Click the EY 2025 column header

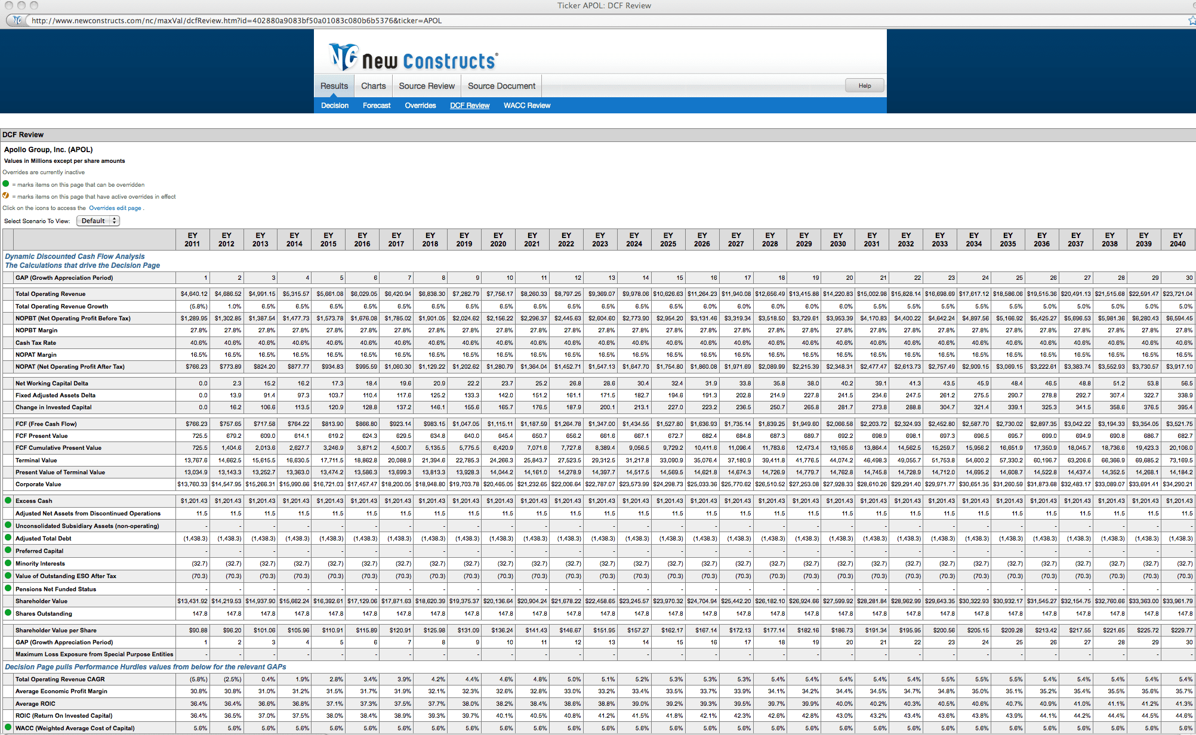pyautogui.click(x=668, y=239)
